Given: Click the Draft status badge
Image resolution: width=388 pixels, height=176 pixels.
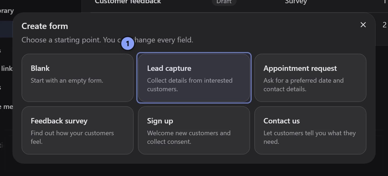Looking at the screenshot, I should (224, 2).
